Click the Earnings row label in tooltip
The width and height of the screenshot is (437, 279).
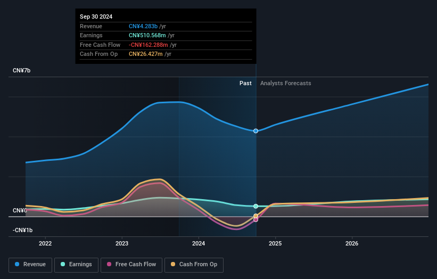tap(91, 35)
